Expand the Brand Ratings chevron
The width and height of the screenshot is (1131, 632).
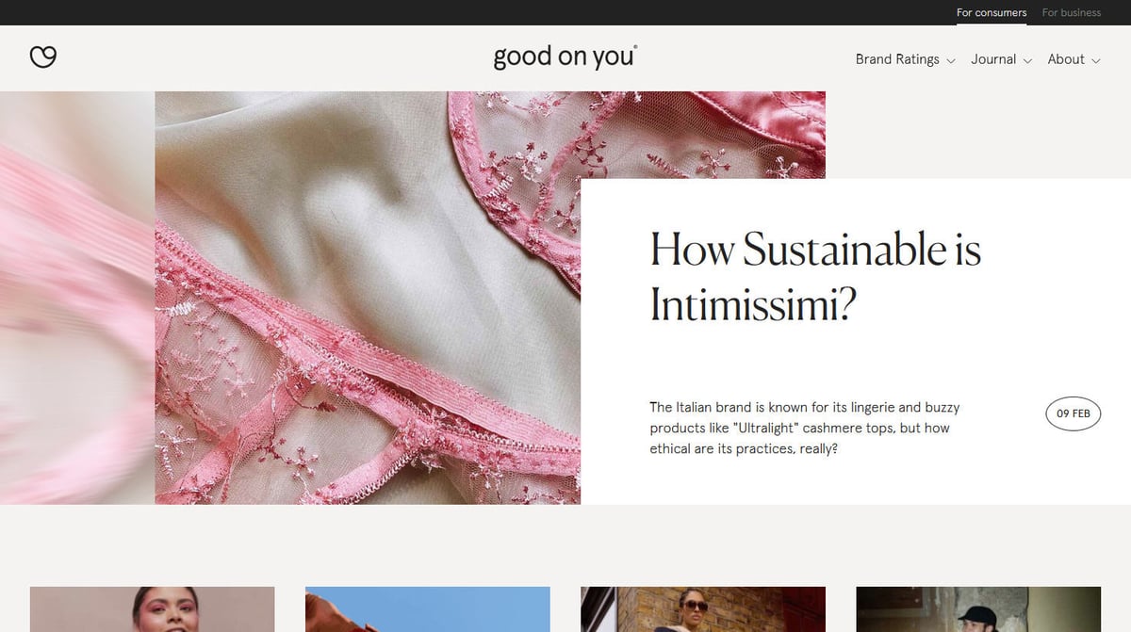pyautogui.click(x=950, y=60)
